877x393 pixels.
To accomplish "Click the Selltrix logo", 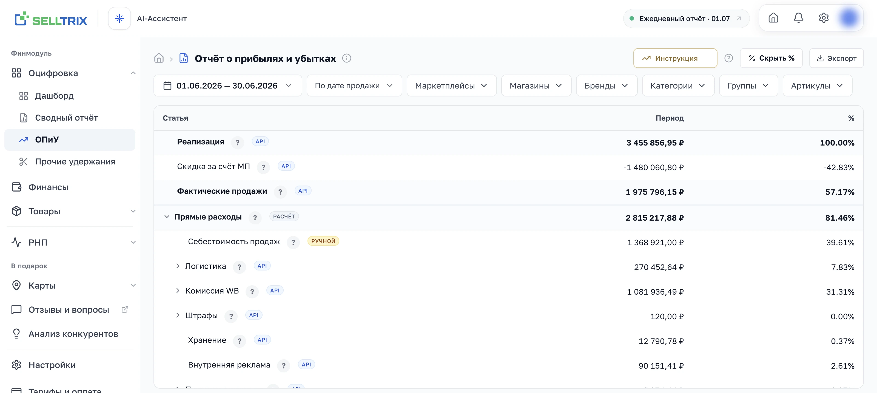I will pyautogui.click(x=51, y=19).
